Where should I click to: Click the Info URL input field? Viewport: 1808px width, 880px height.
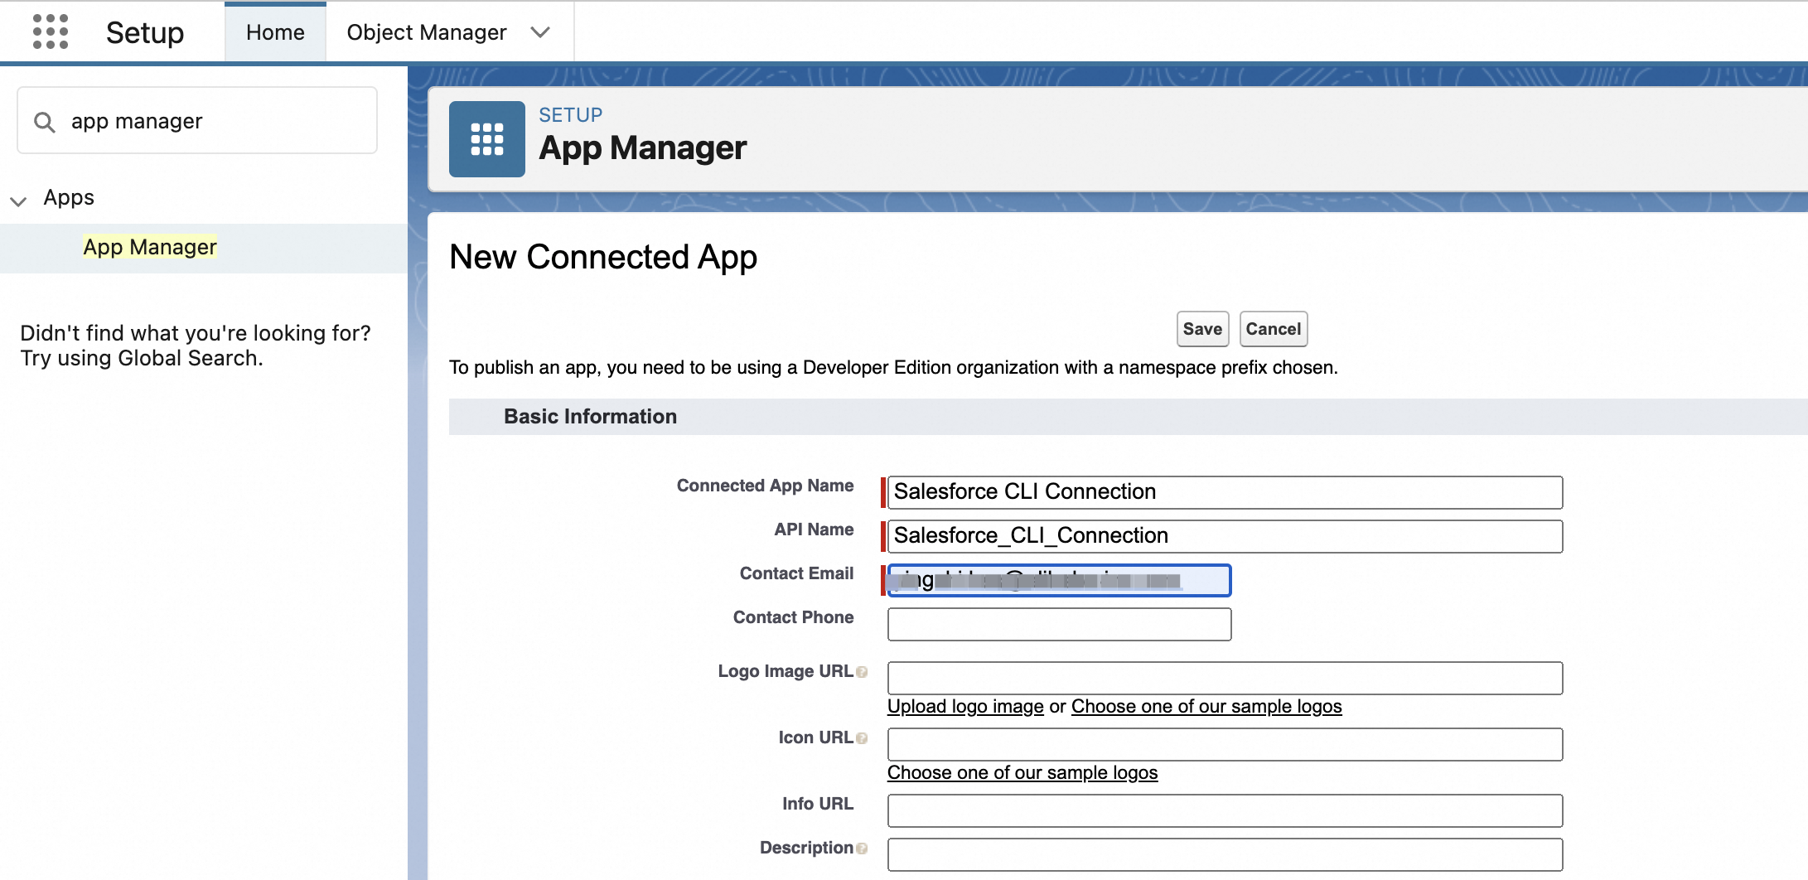pos(1225,810)
